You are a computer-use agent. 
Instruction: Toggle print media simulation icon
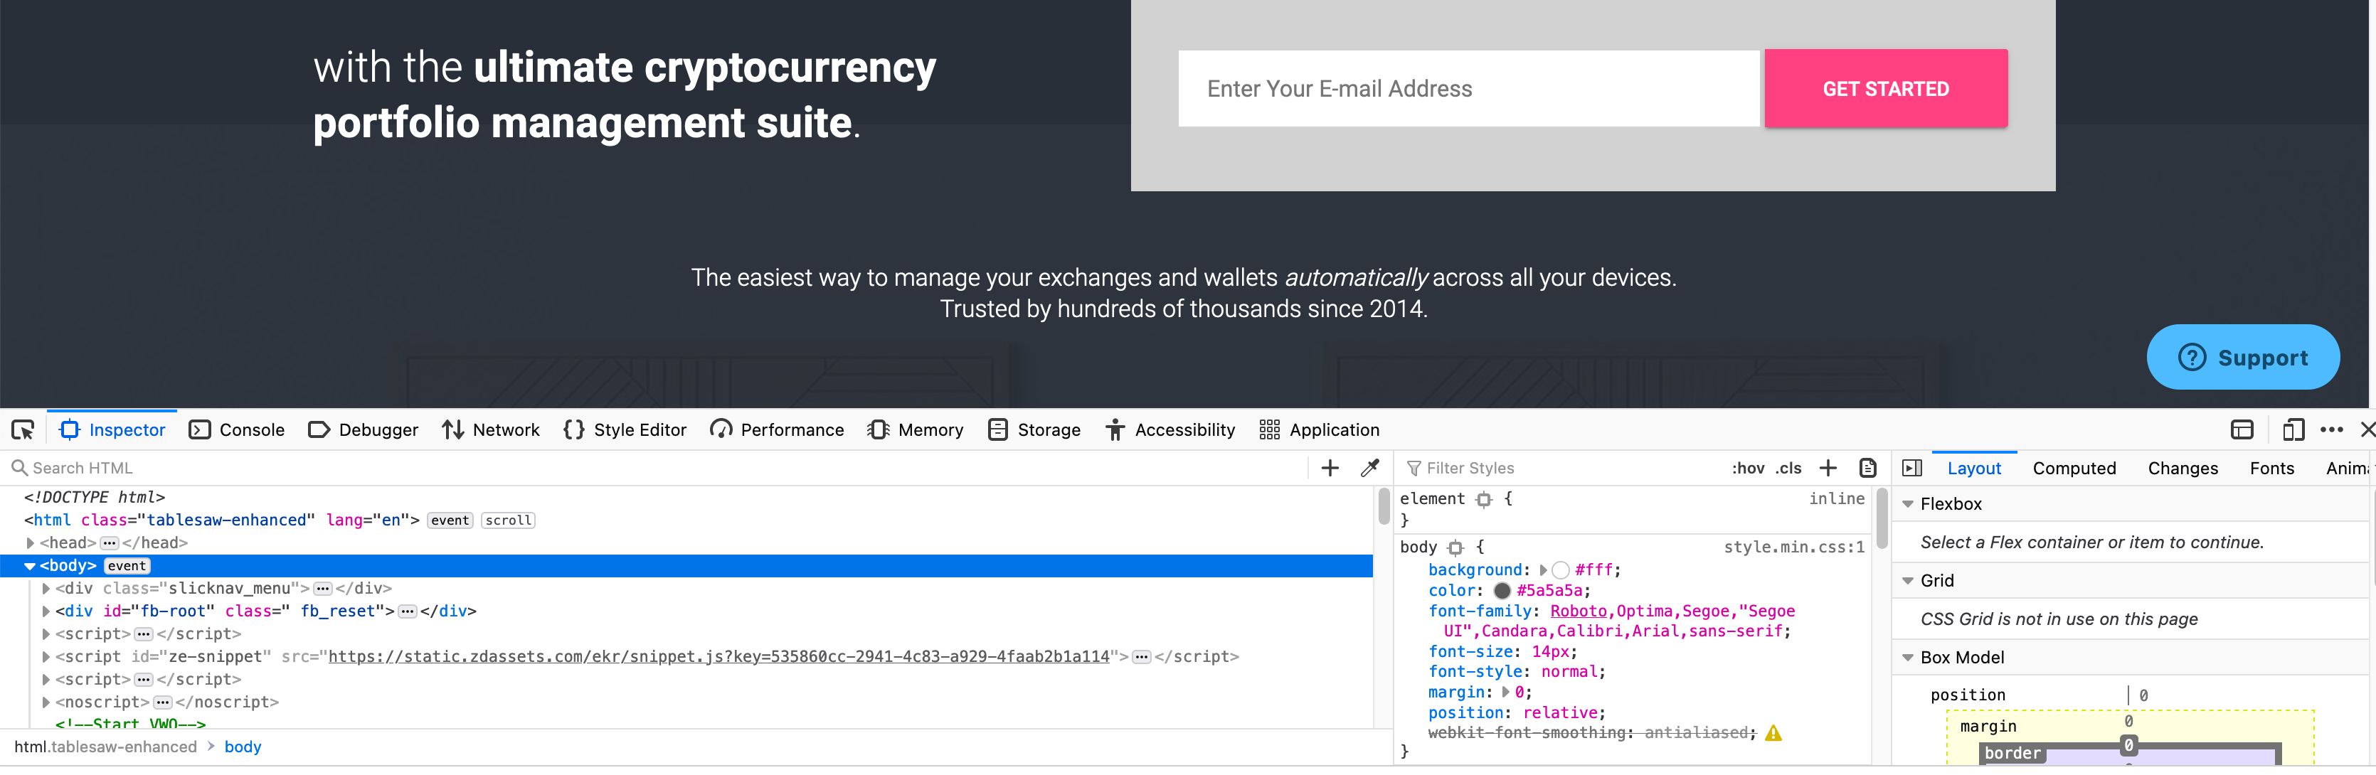1868,468
